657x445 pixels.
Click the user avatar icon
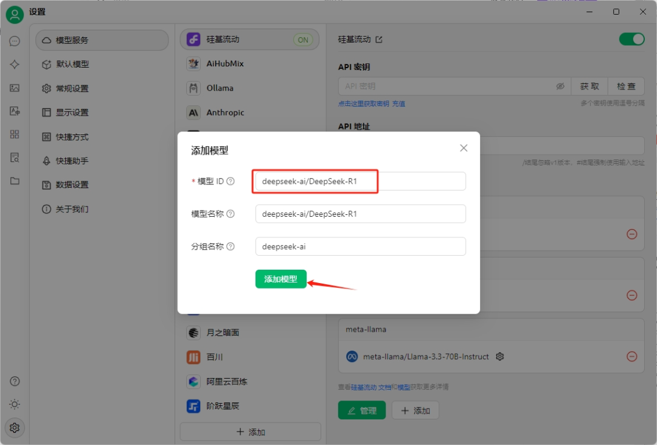[x=15, y=15]
